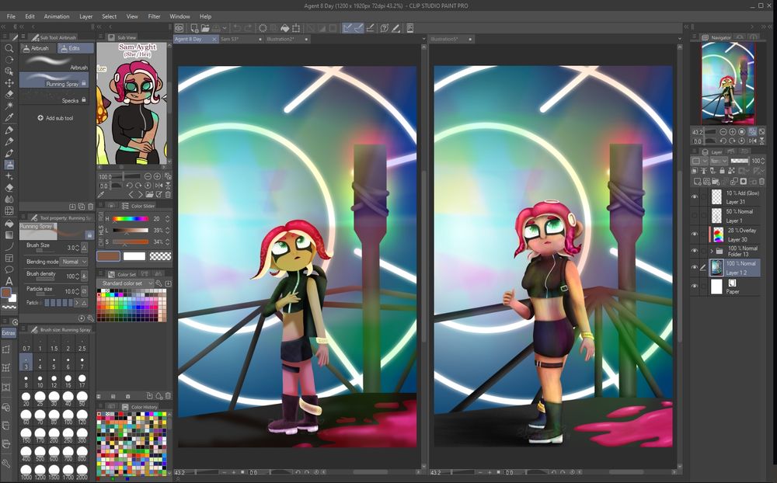Click the Navigator preview thumbnail

click(728, 82)
